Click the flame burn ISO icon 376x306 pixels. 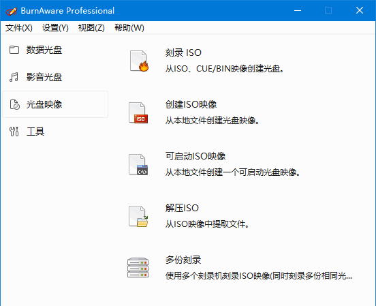[x=139, y=61]
